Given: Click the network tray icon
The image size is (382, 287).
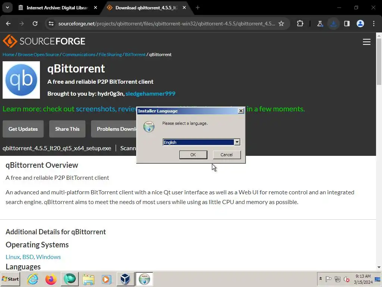Looking at the screenshot, I should coord(337,279).
